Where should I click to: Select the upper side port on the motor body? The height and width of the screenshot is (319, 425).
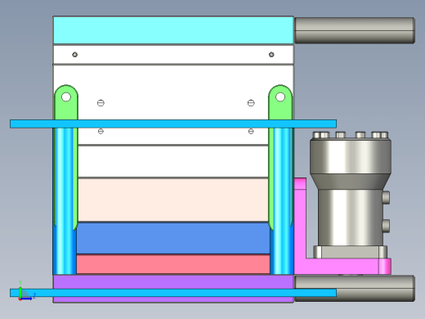point(386,197)
